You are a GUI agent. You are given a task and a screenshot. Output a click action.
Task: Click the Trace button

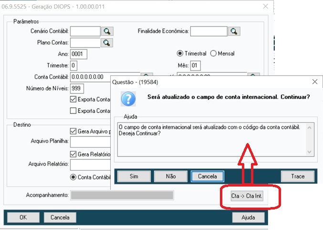298,176
